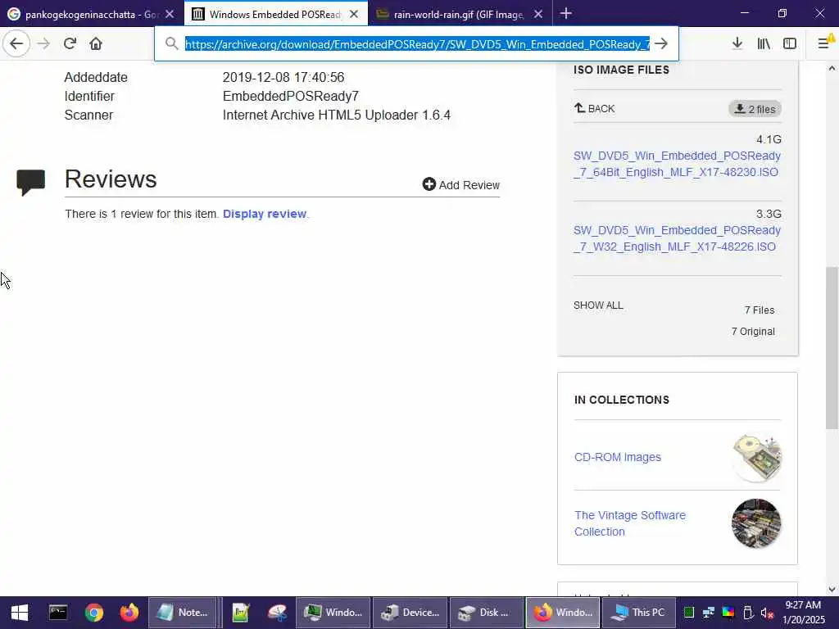The height and width of the screenshot is (629, 839).
Task: Switch to the Disk... taskbar window
Action: 487,613
